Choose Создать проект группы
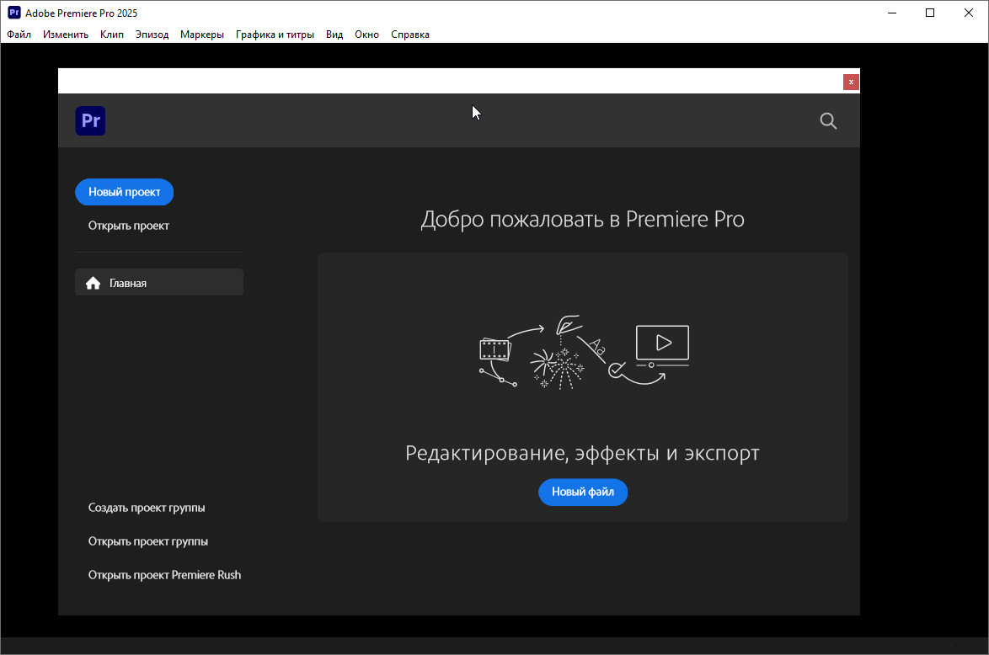 [147, 508]
